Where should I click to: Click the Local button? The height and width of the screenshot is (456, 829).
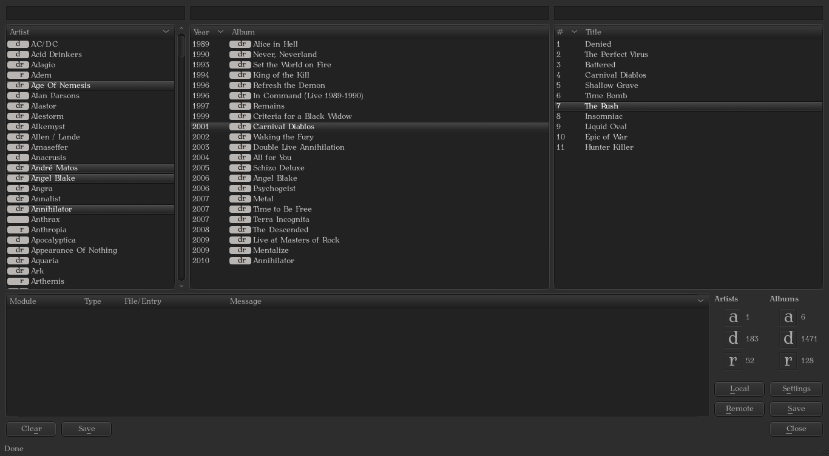point(739,389)
